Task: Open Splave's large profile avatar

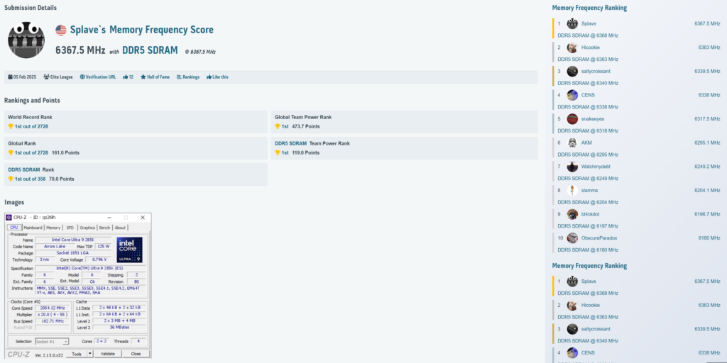Action: pyautogui.click(x=26, y=40)
